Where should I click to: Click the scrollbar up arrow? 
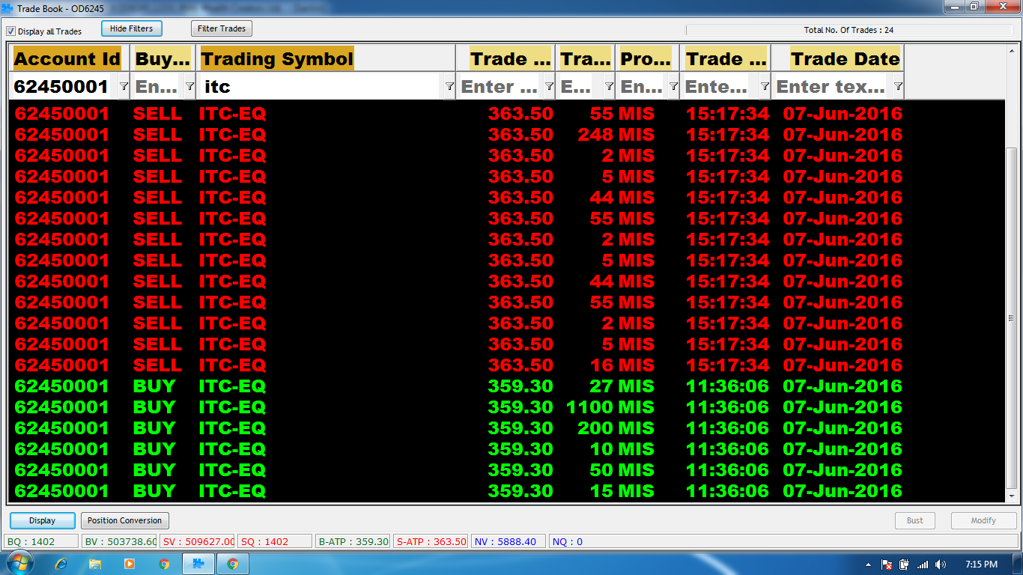(x=1011, y=49)
